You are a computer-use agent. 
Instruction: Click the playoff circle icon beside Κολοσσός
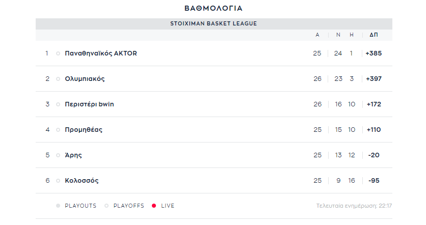[x=58, y=181]
